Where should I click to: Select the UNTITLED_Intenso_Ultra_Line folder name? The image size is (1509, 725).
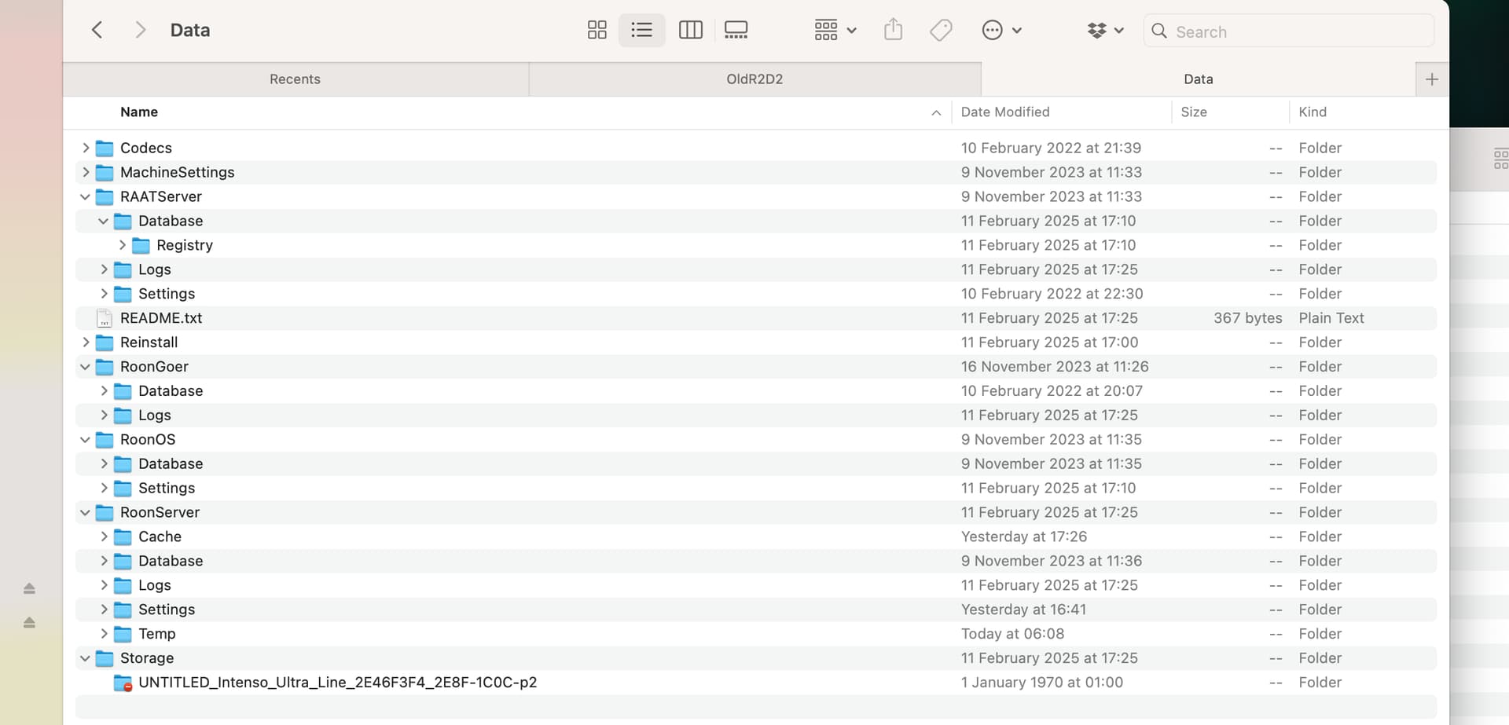338,683
